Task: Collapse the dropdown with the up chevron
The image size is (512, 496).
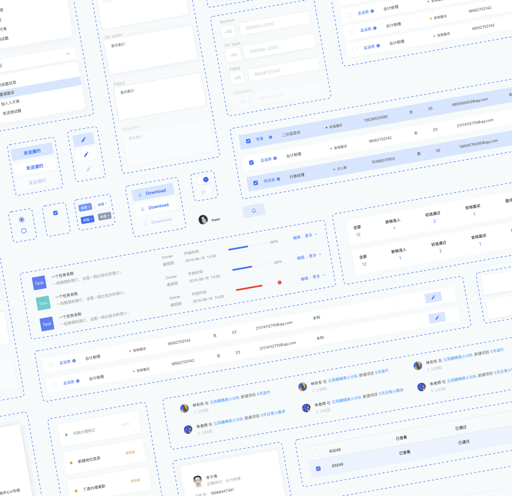Action: pos(68,54)
